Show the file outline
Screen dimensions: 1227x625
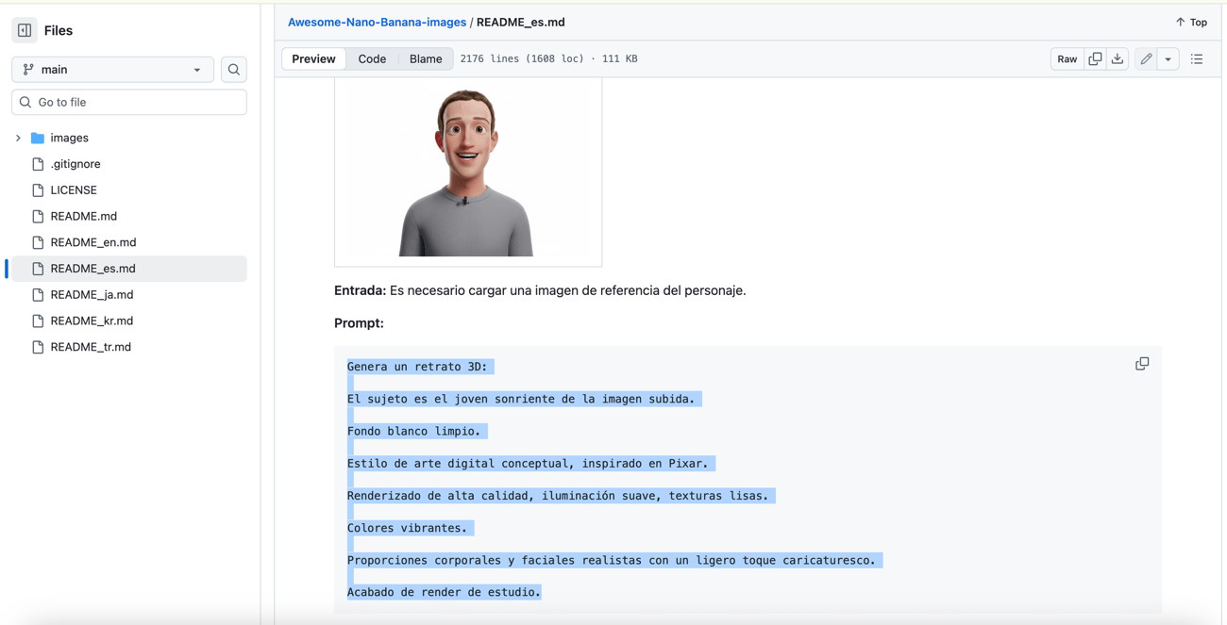1196,58
